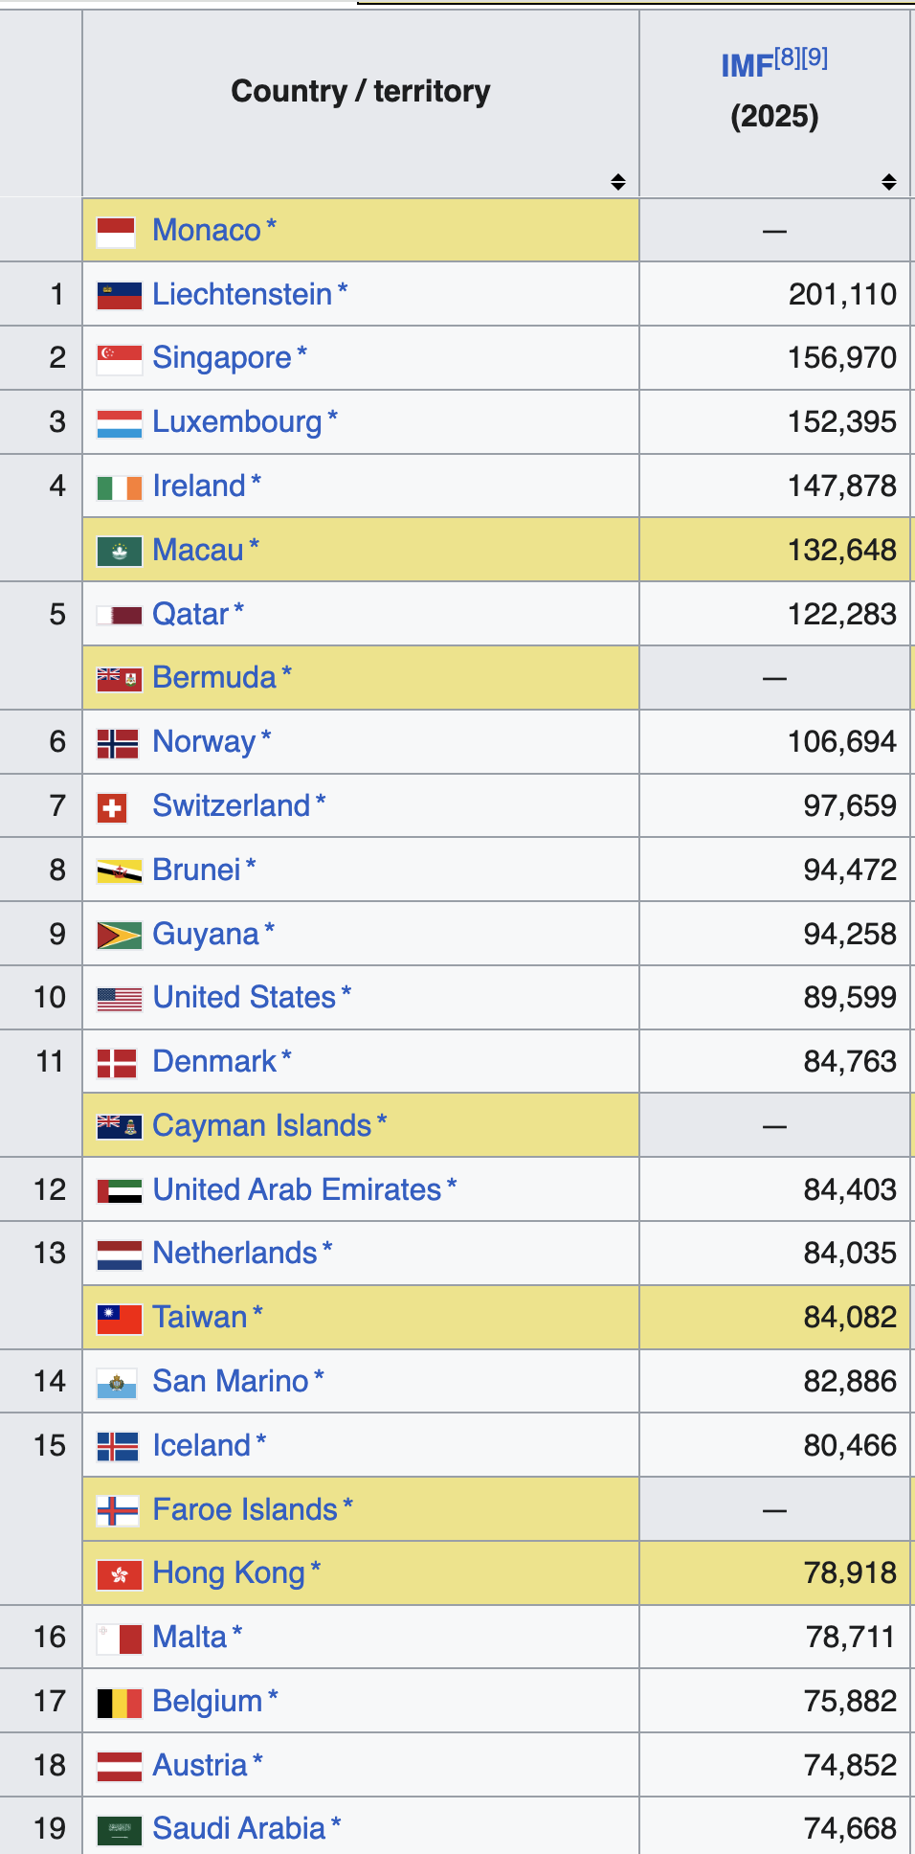
Task: Open the Faroe Islands link
Action: 245,1510
